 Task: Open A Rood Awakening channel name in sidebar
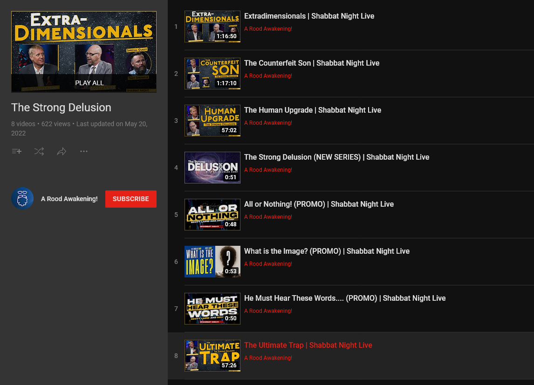coord(69,199)
